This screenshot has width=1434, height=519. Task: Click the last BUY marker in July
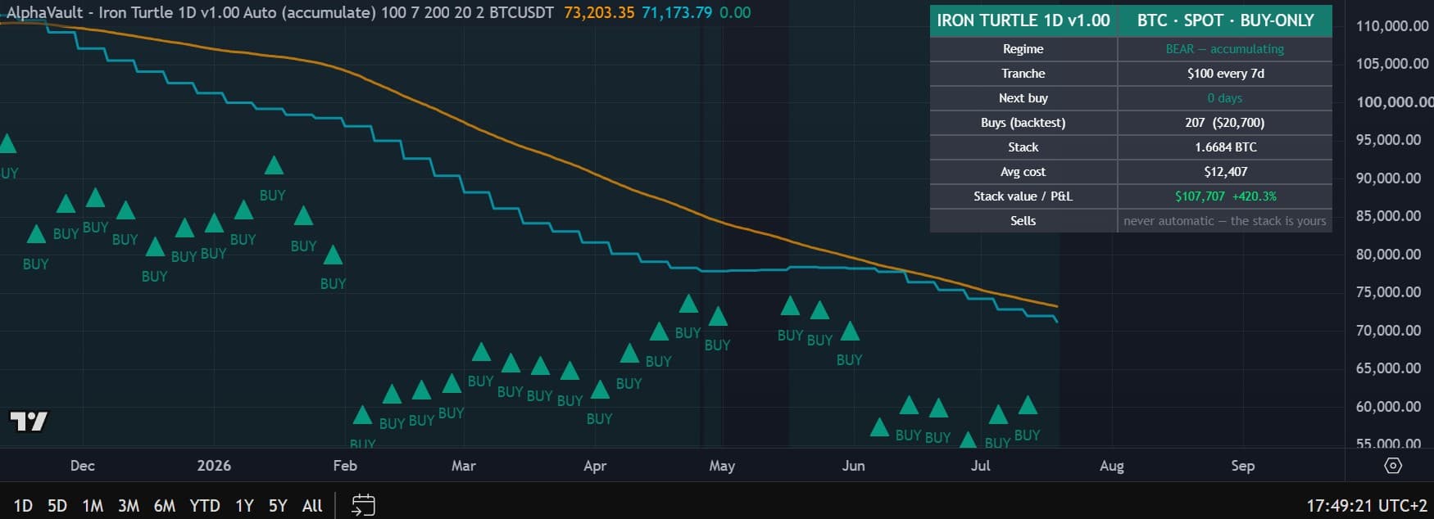[1028, 405]
